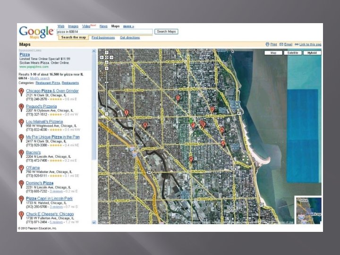Pan the map up with the arrow
Viewport: 340px width, 255px height.
coord(106,53)
